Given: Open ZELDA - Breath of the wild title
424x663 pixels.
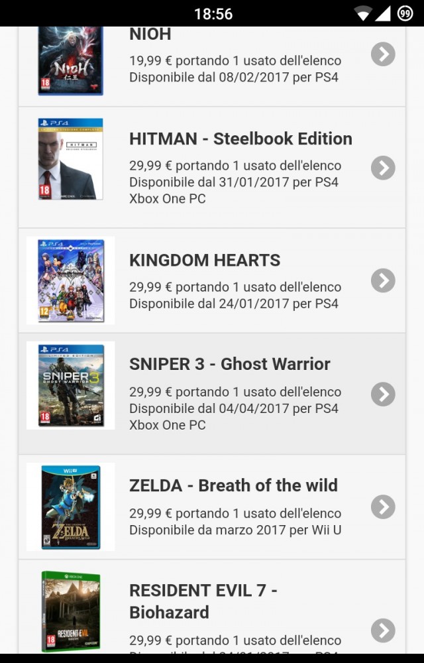Looking at the screenshot, I should pyautogui.click(x=233, y=485).
